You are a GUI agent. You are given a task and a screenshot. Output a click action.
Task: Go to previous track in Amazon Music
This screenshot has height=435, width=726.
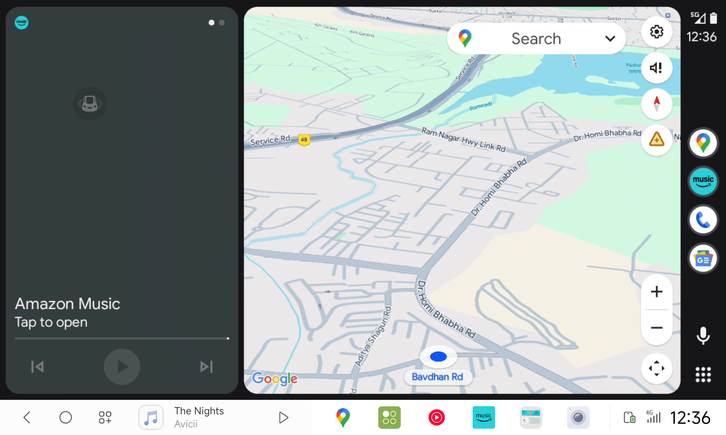coord(37,367)
